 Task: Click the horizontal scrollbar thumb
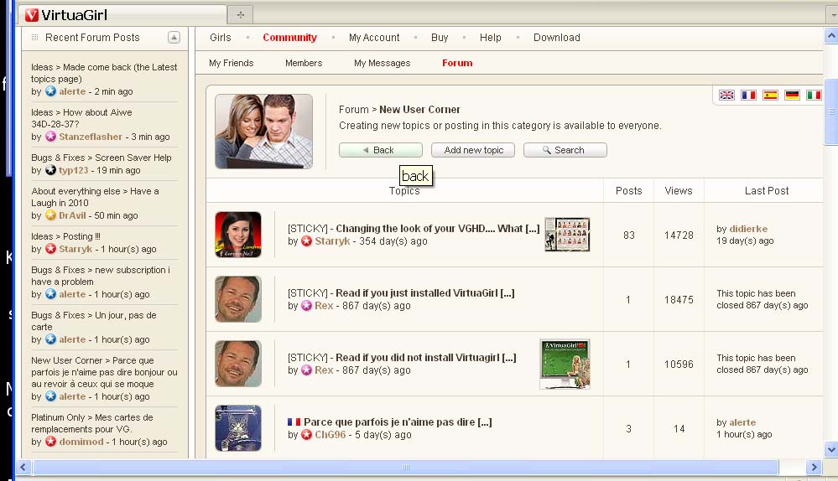pos(406,467)
